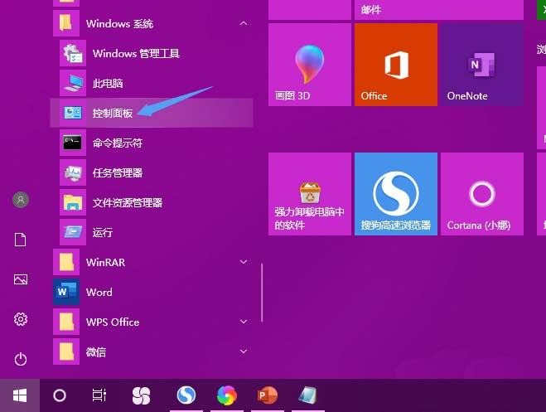Click the WinRAR folder icon
This screenshot has width=546, height=412.
pos(66,262)
